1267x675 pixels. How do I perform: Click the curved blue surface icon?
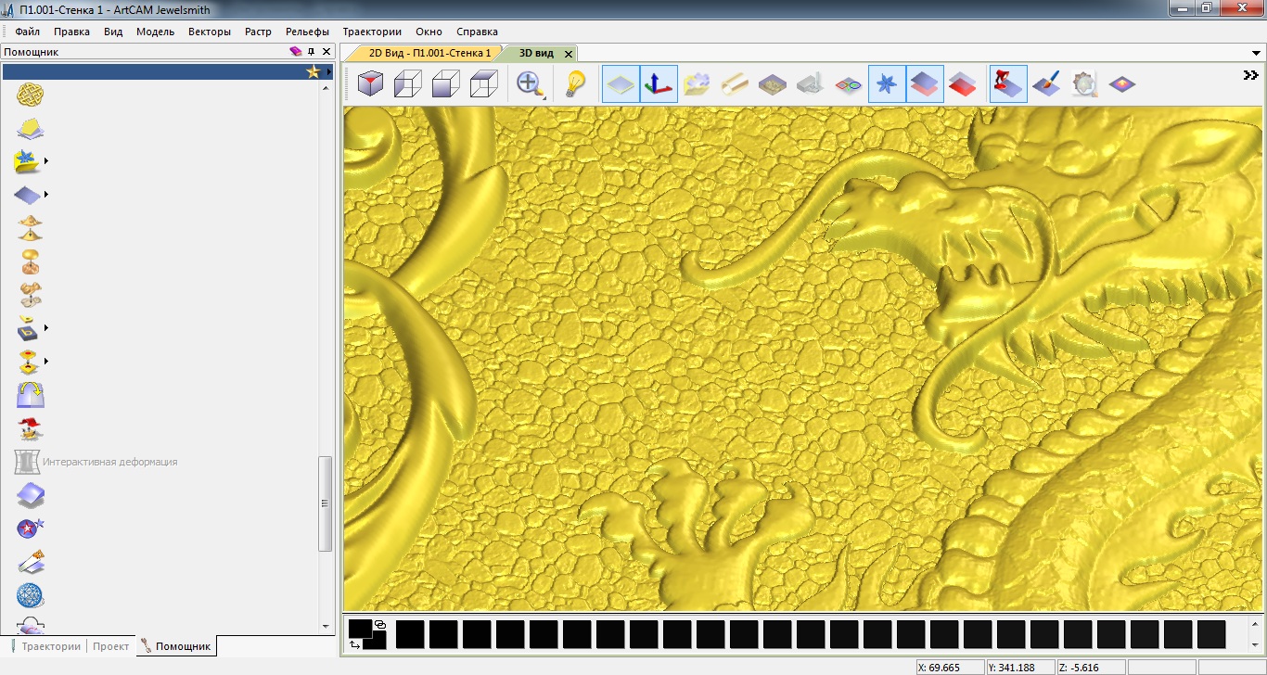(31, 495)
